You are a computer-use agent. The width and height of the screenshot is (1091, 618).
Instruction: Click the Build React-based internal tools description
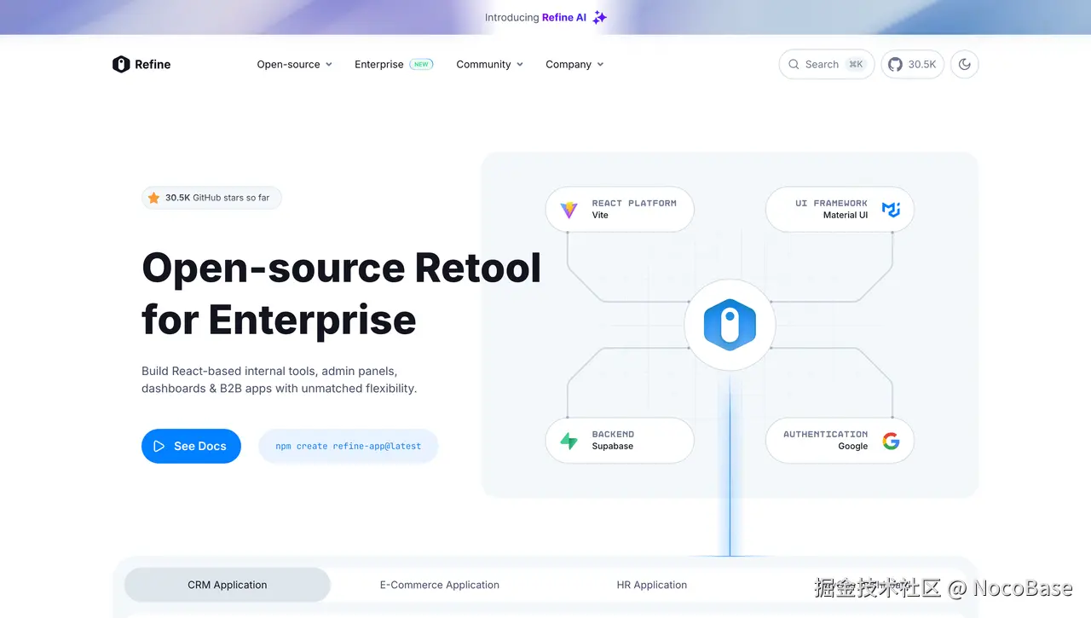[x=280, y=379]
